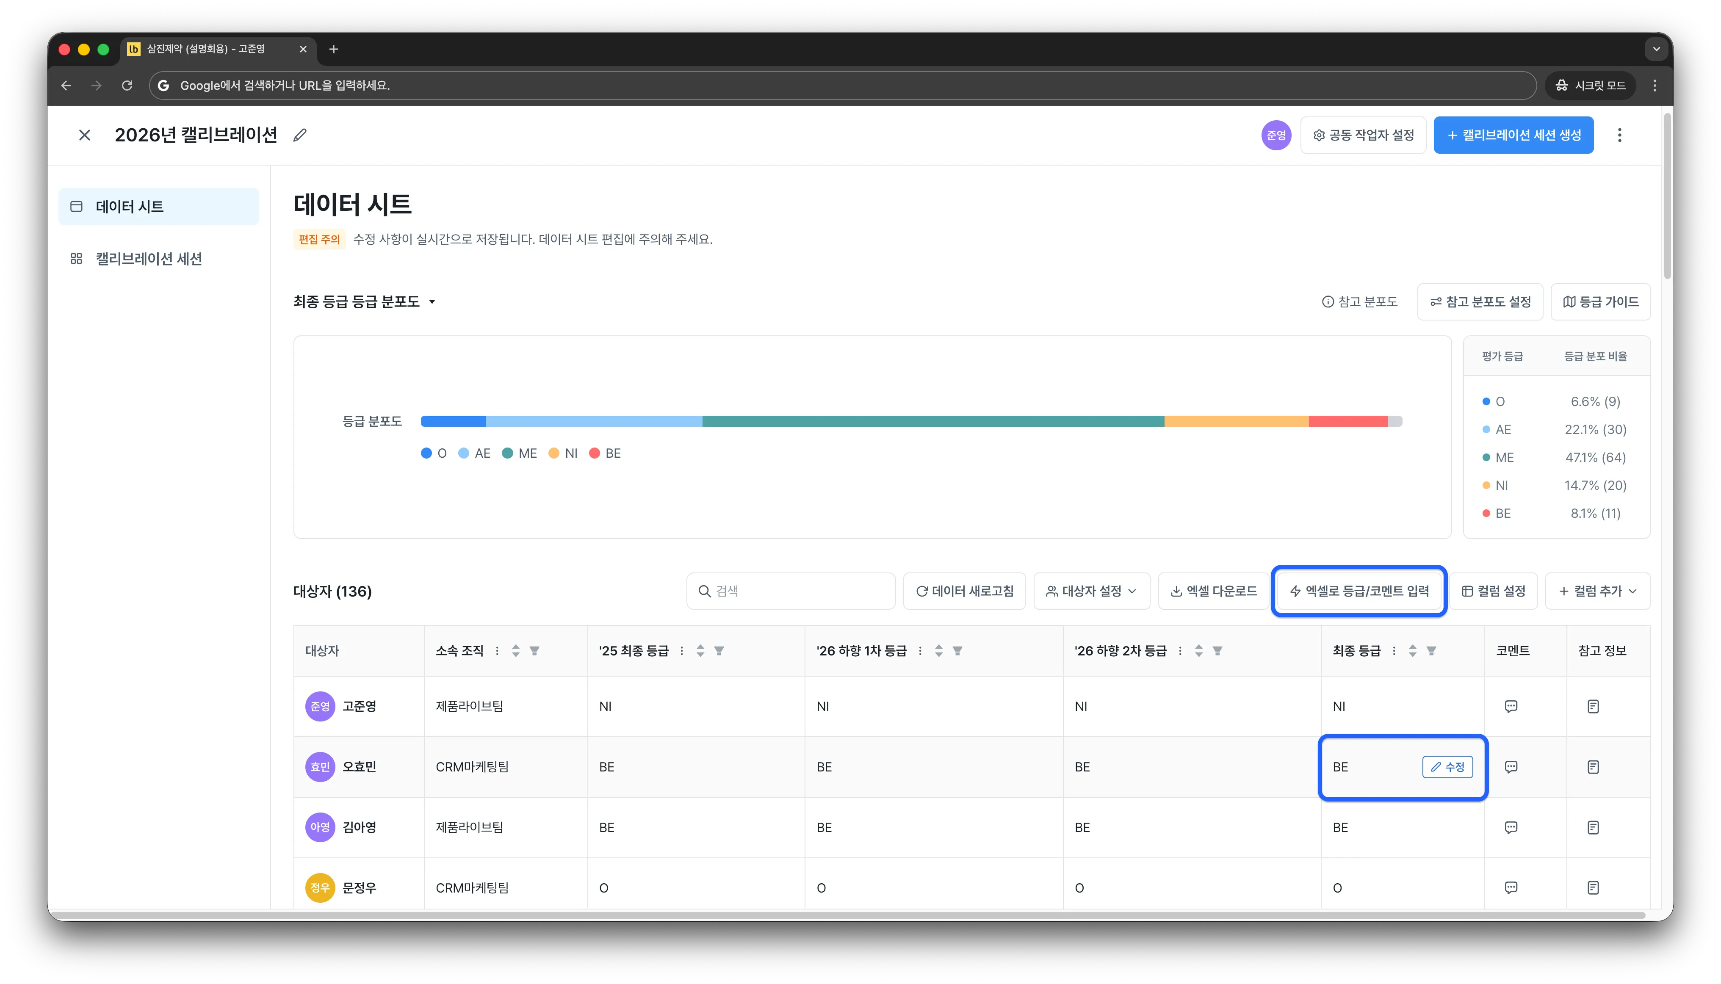
Task: Open 공동 작업자 설정
Action: (x=1363, y=135)
